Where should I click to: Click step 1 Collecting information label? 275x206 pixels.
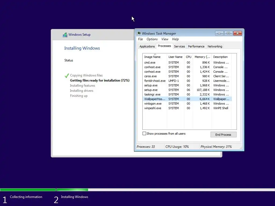[26, 197]
